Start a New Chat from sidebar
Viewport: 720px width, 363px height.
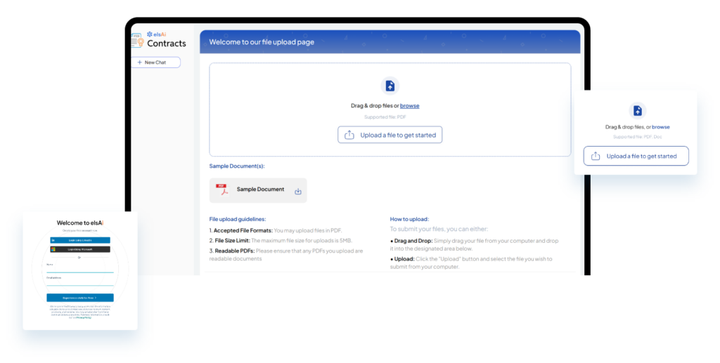pos(155,62)
